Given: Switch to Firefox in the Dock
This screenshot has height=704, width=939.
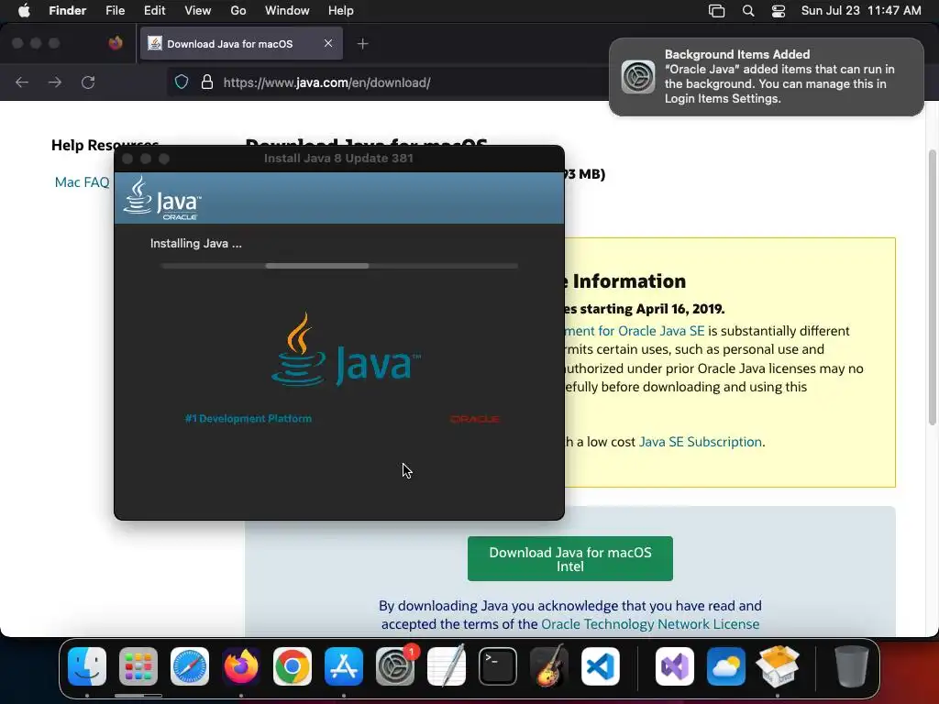Looking at the screenshot, I should coord(241,666).
